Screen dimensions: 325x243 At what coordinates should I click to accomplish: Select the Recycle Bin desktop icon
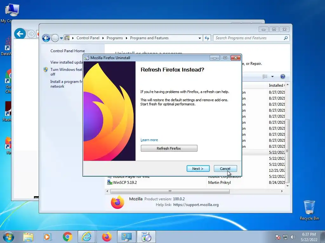click(x=309, y=210)
